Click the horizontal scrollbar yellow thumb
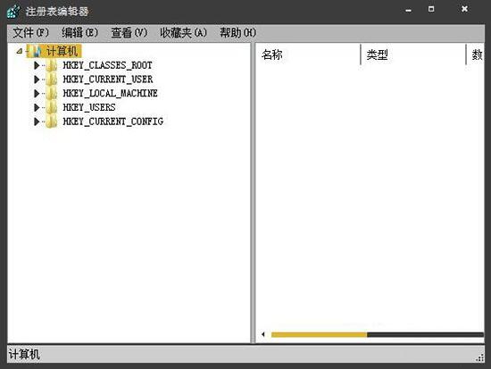This screenshot has width=491, height=369. point(319,335)
